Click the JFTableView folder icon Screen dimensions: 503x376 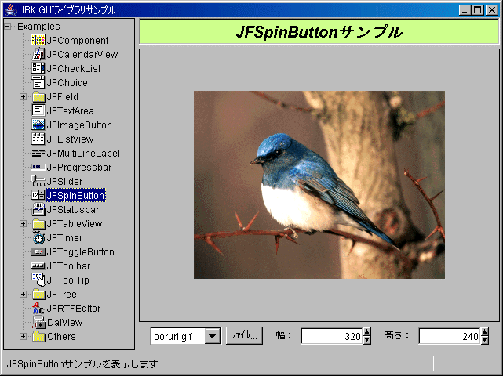[38, 223]
